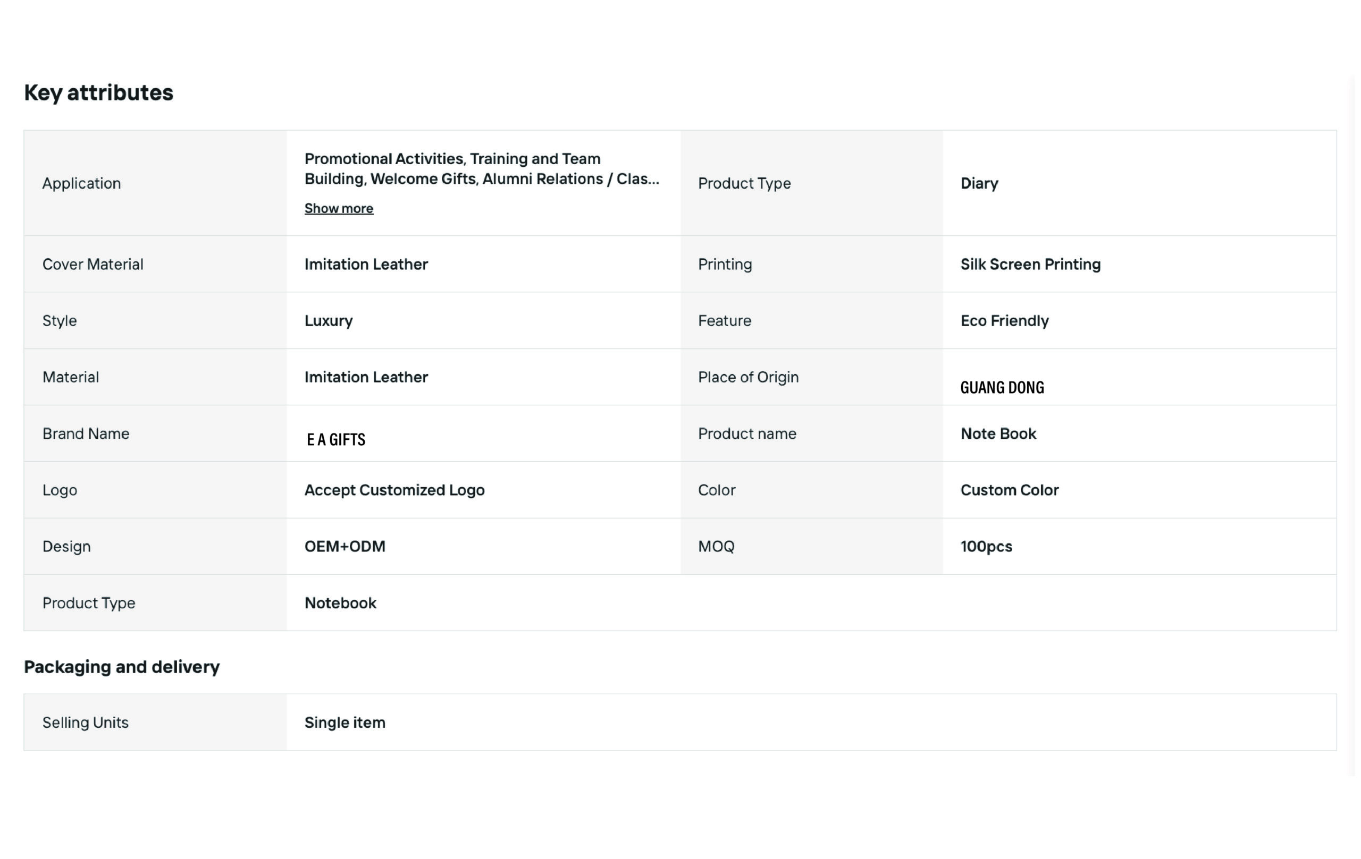Click the Selling Units label
Viewport: 1361px width, 859px height.
(x=86, y=723)
